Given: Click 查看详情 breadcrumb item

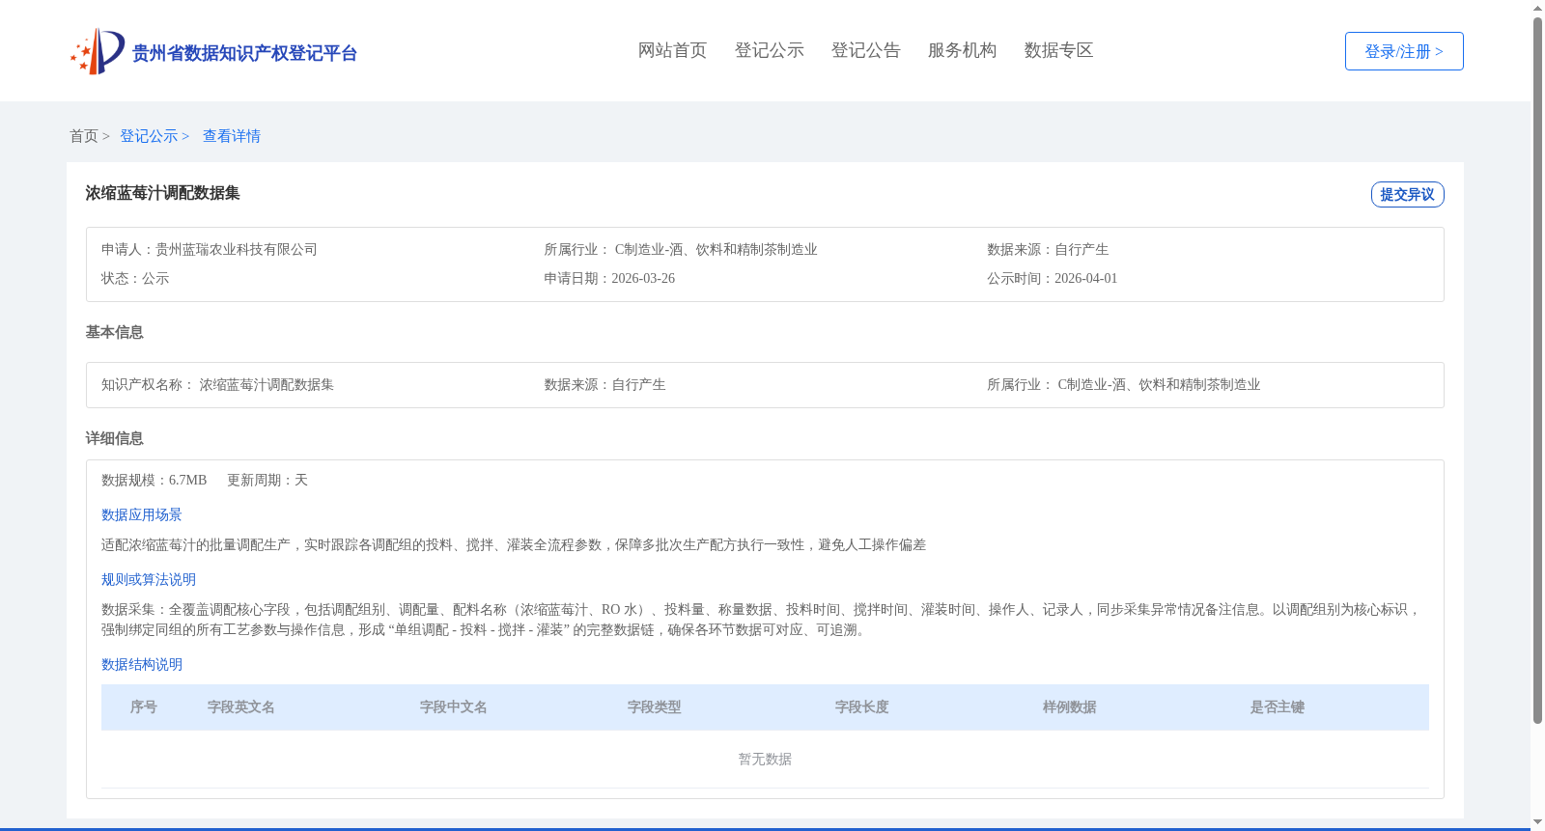Looking at the screenshot, I should click(232, 136).
